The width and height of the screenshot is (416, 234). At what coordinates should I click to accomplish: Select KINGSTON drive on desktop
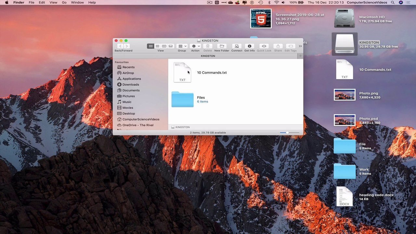[x=344, y=44]
